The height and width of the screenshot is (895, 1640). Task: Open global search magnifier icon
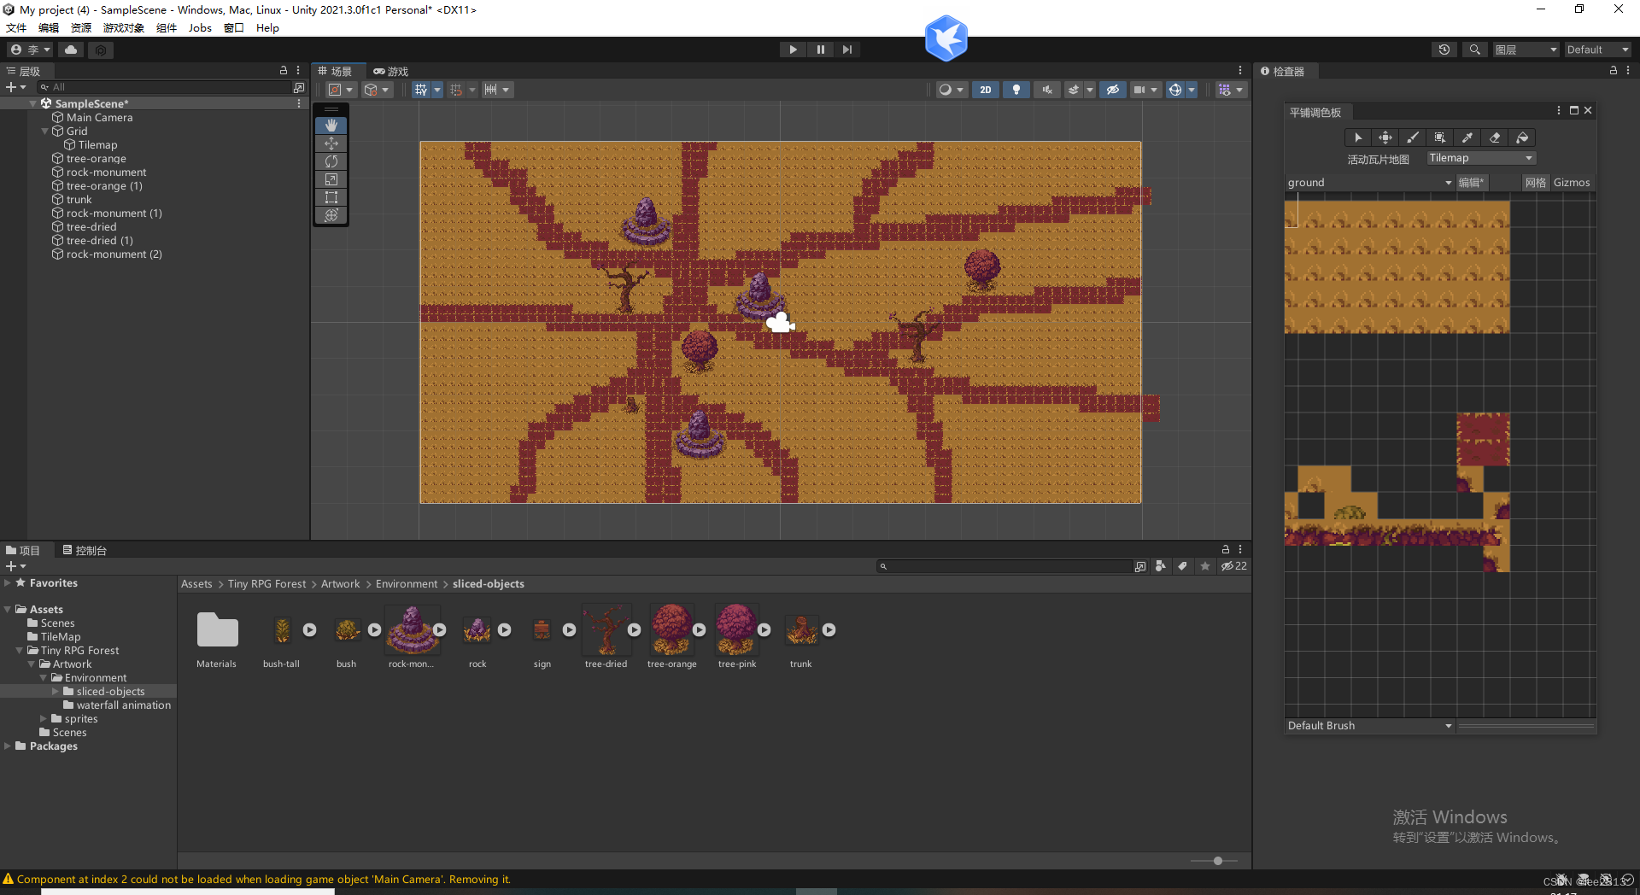click(1474, 50)
